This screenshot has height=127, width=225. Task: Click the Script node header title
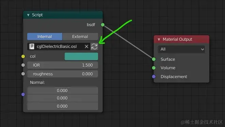pos(37,15)
